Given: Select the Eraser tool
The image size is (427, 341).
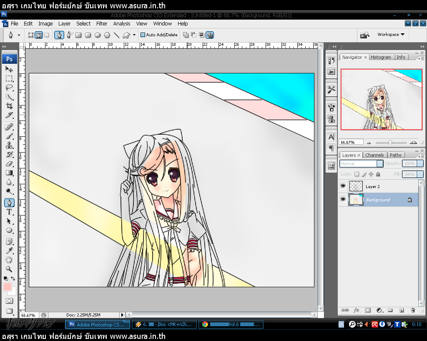Looking at the screenshot, I should click(9, 163).
